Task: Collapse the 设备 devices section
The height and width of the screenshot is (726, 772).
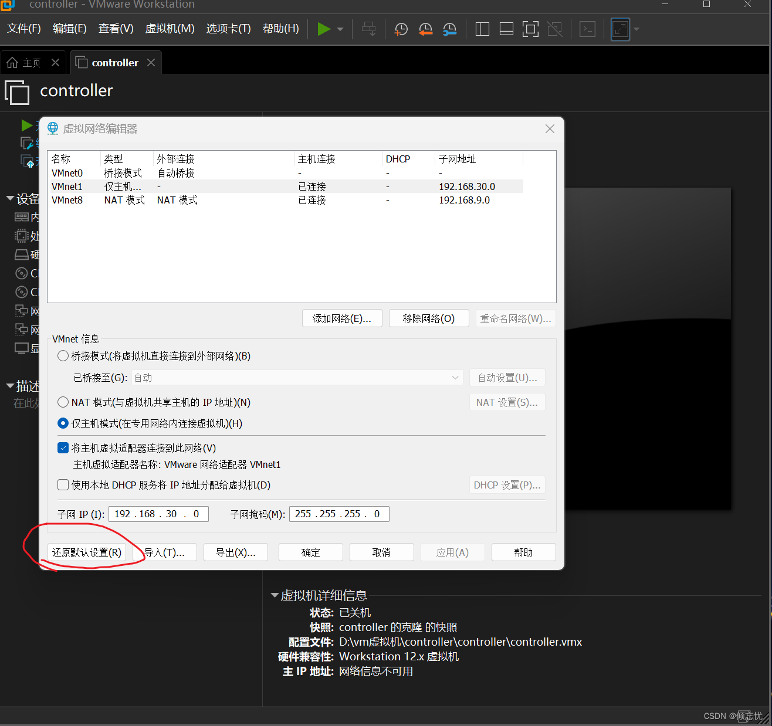Action: pyautogui.click(x=10, y=198)
